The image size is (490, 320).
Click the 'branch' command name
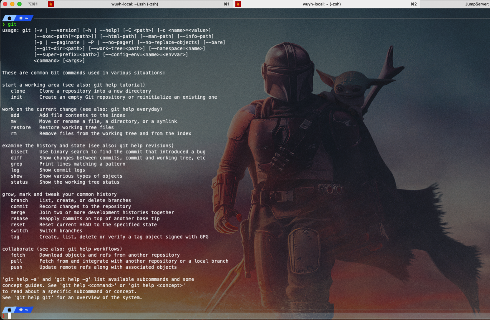click(x=19, y=201)
